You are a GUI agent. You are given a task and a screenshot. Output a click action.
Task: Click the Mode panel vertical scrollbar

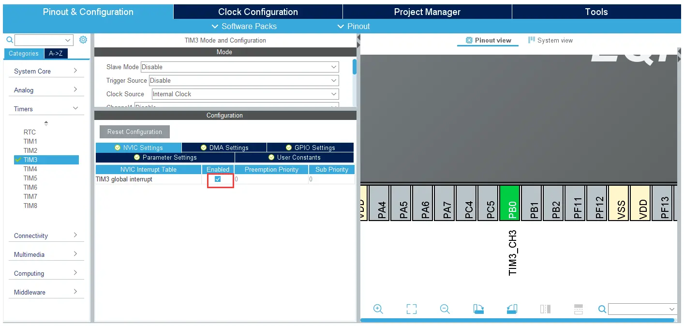coord(355,67)
